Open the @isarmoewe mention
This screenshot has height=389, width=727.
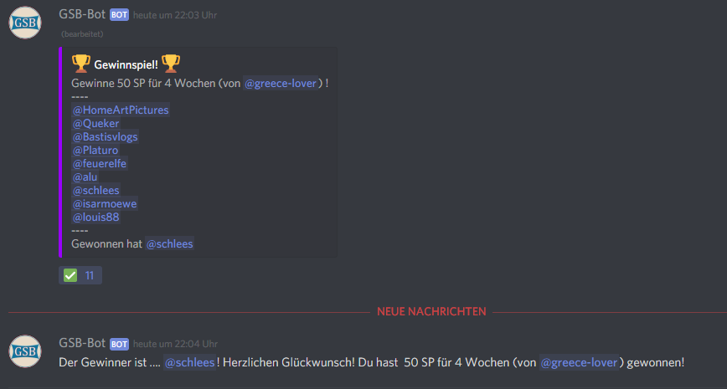[x=105, y=204]
